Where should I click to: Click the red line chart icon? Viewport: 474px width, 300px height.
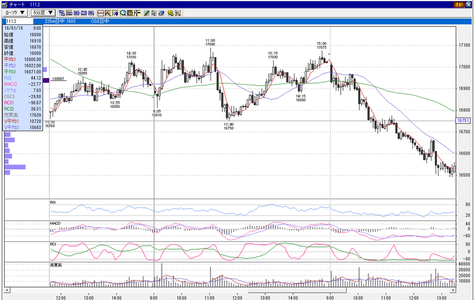[101, 13]
